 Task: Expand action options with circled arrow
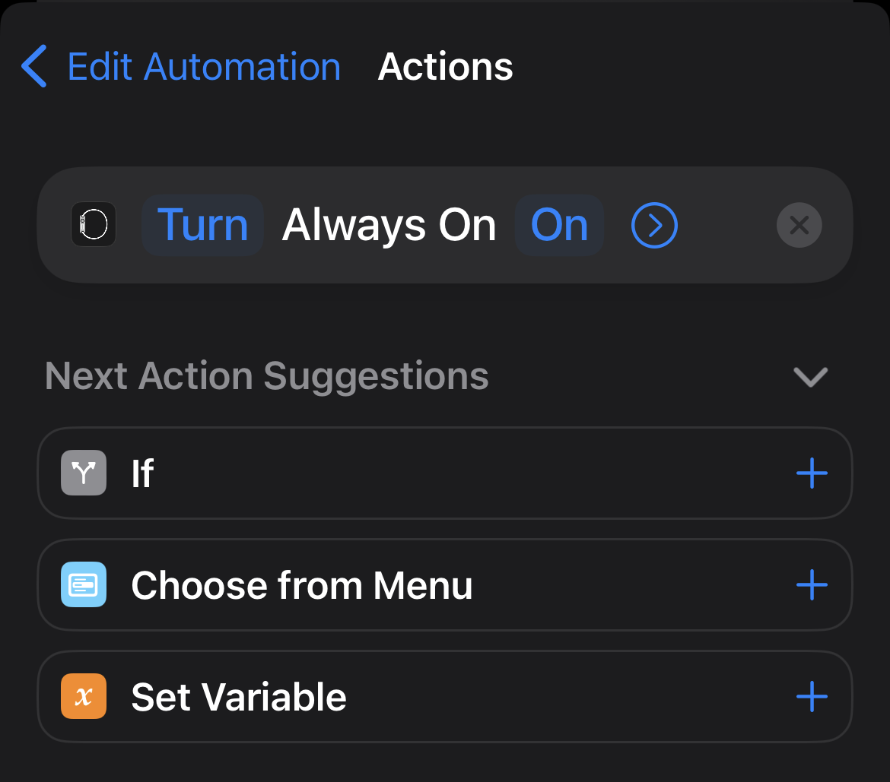click(654, 225)
